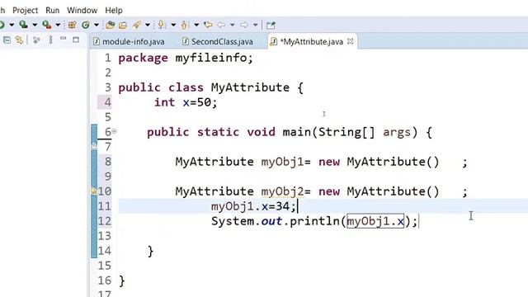Click 'println' in System.out line
528x297 pixels.
click(x=314, y=221)
